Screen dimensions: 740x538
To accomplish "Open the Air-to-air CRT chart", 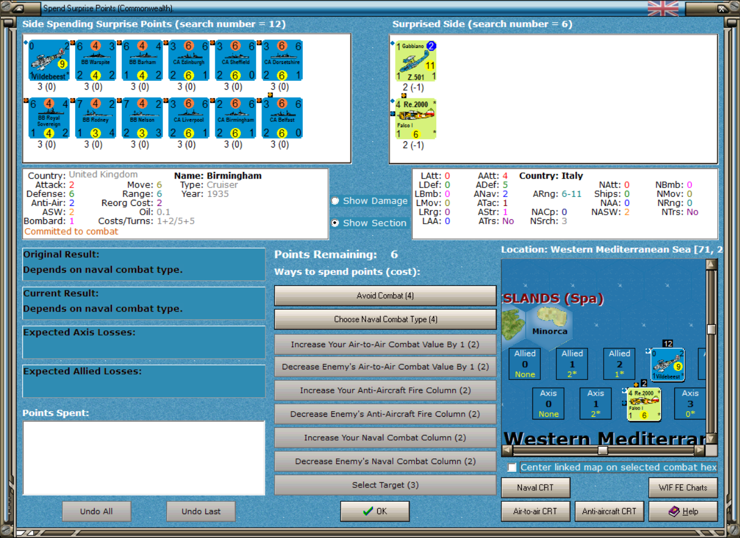I will click(x=535, y=511).
